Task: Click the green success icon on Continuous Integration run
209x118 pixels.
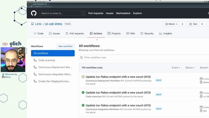Action: 83,105
